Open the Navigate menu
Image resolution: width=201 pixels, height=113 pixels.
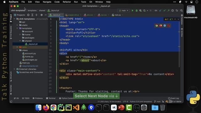click(47, 2)
